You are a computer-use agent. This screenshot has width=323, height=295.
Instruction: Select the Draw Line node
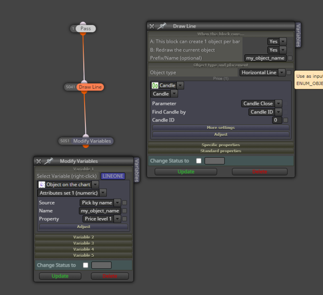point(90,87)
